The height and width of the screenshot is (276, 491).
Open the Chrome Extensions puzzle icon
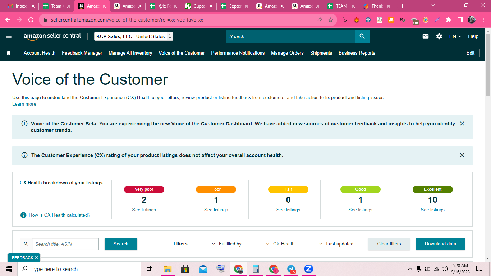[x=449, y=20]
